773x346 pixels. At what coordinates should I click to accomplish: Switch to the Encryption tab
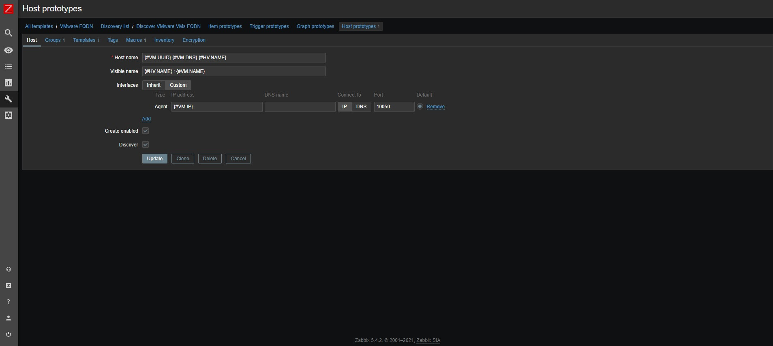(x=194, y=40)
